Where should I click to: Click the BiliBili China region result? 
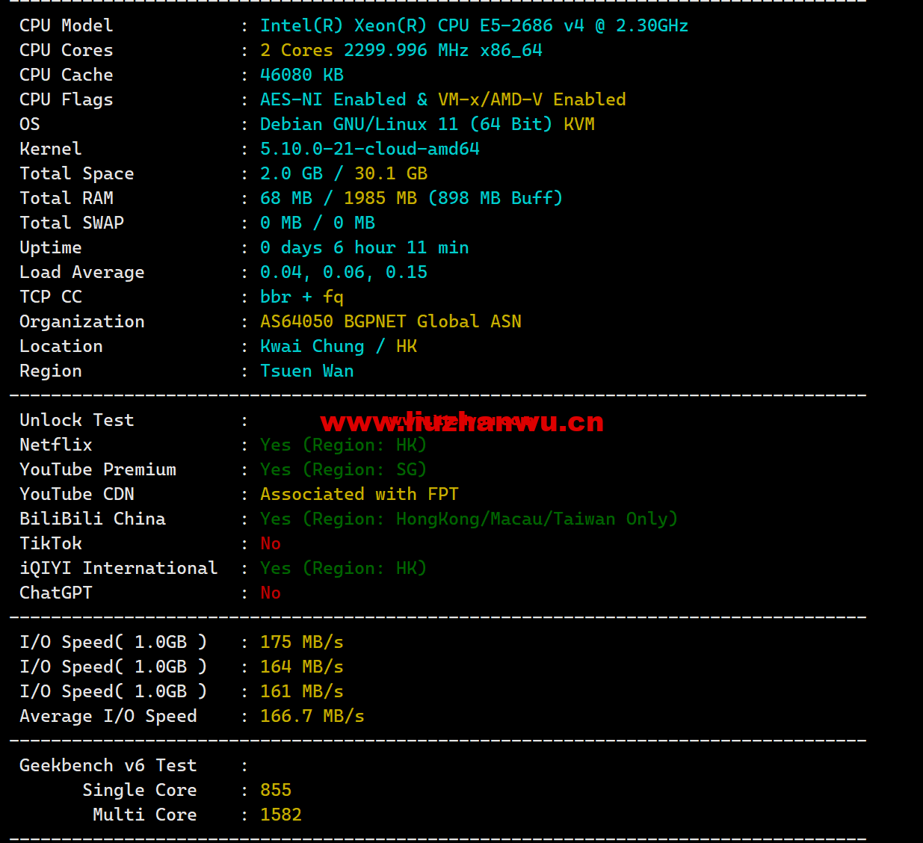469,519
